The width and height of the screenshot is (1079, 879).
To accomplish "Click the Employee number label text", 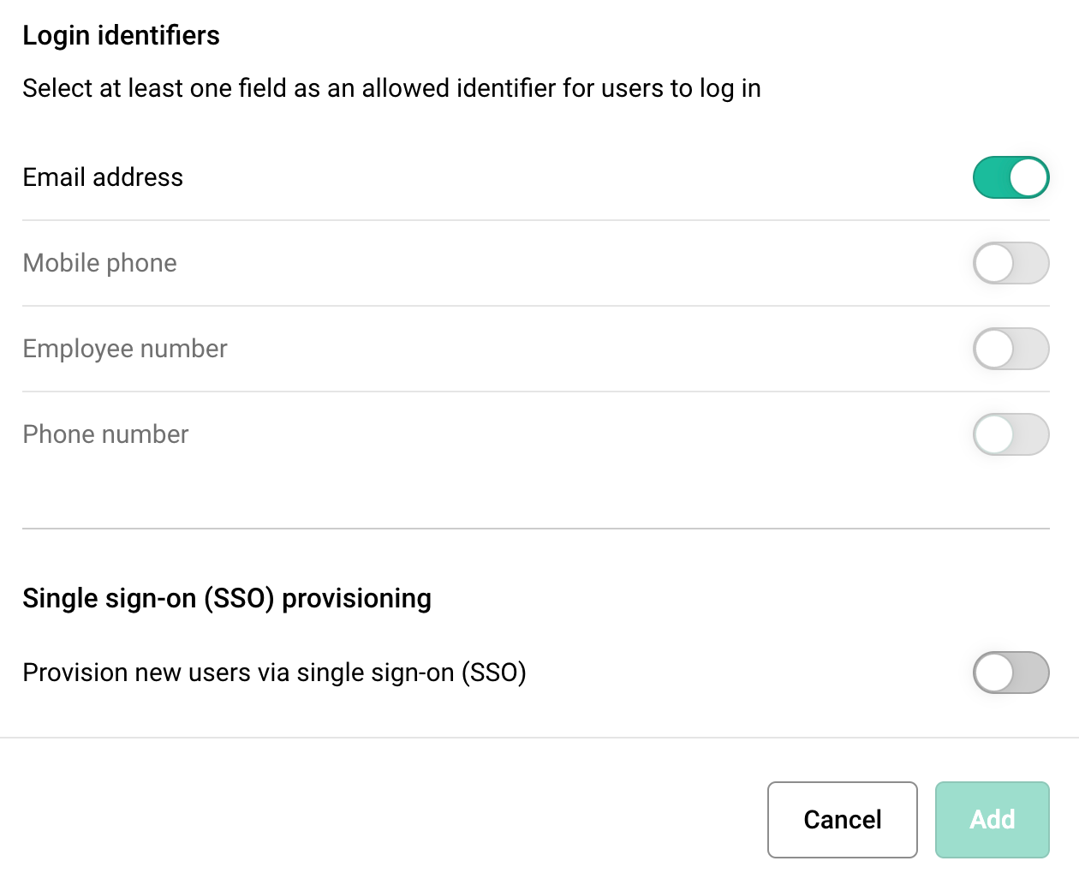I will click(125, 349).
